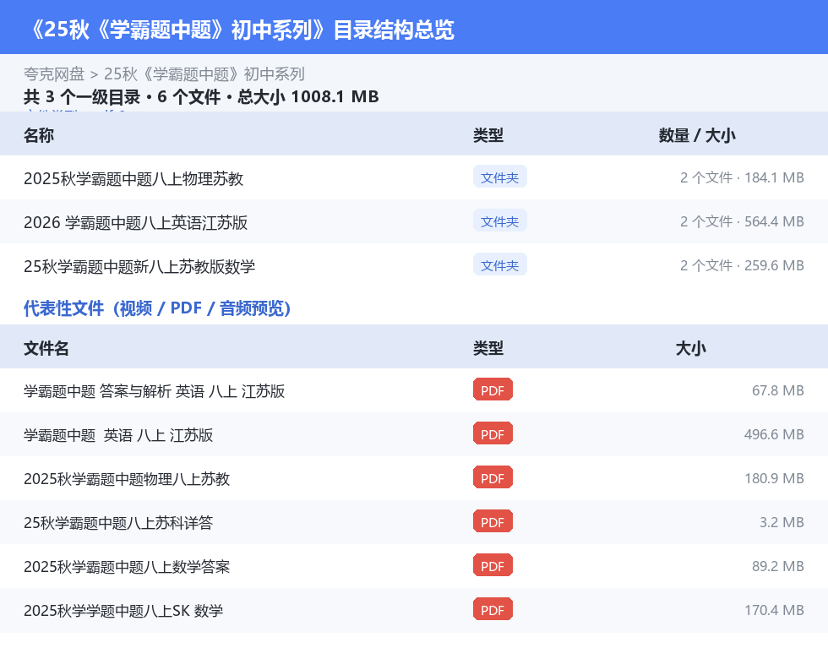Click the PDF badge for 答案与解析 英语 八上
The width and height of the screenshot is (828, 659).
click(493, 390)
